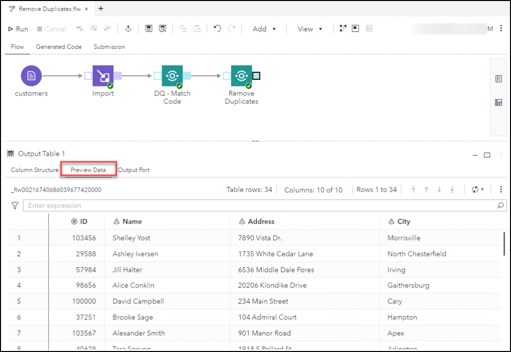The image size is (511, 352).
Task: Click inside the Enter expression filter field
Action: tap(150, 205)
